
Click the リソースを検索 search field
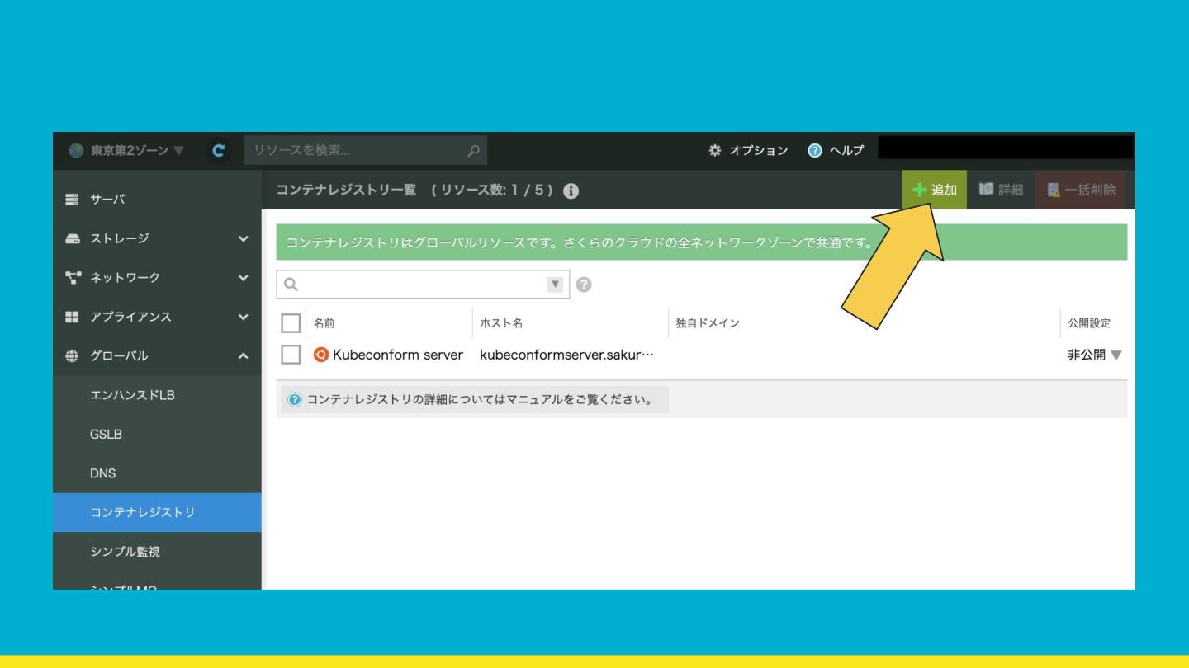tap(365, 151)
